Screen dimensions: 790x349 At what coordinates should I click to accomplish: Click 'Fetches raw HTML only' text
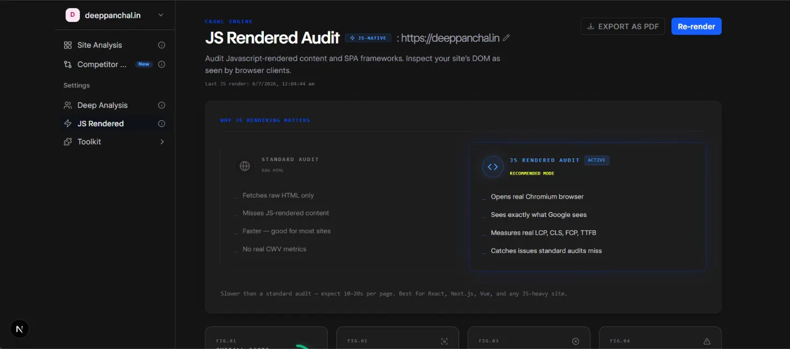pyautogui.click(x=278, y=195)
